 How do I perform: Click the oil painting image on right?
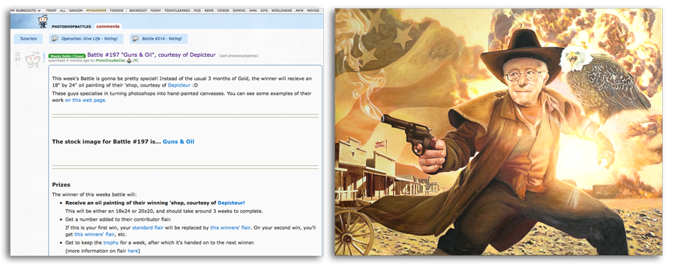point(499,132)
